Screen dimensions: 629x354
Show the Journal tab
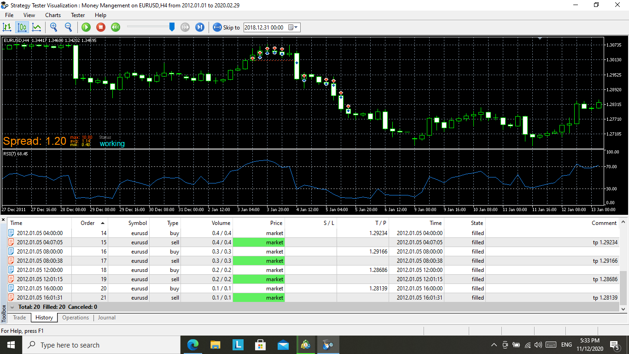click(x=106, y=318)
